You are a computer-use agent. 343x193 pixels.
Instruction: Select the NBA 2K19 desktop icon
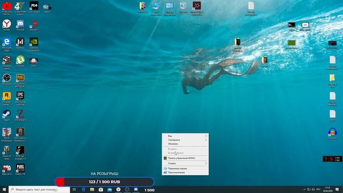click(x=6, y=170)
